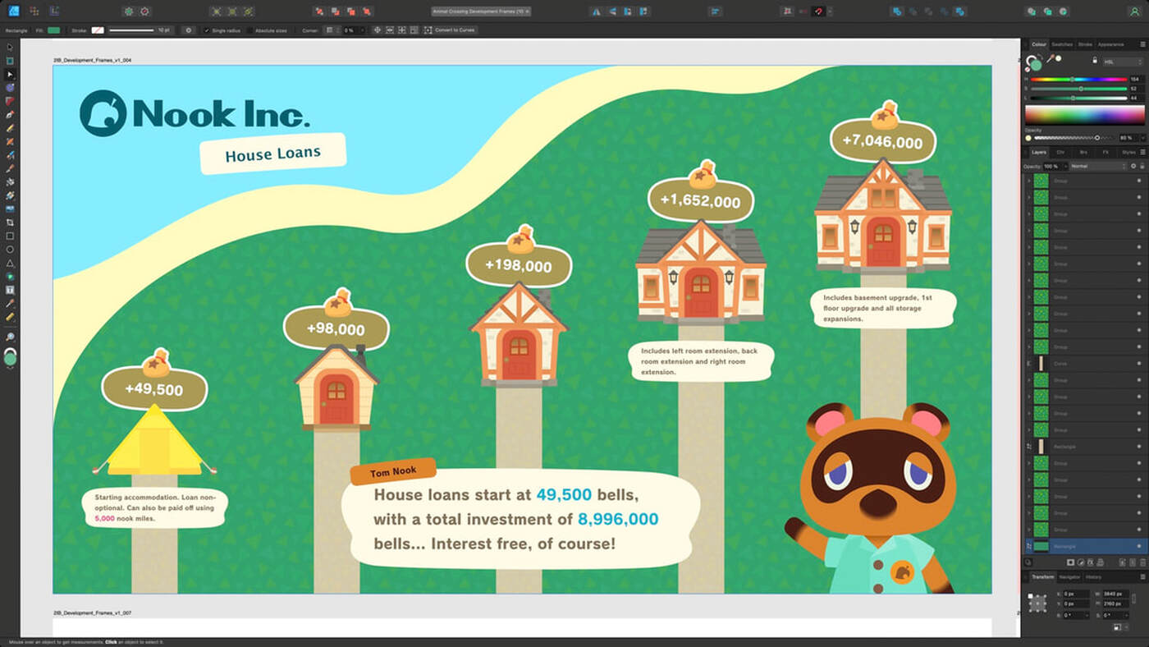Select the Ellipse shape tool
The height and width of the screenshot is (647, 1149).
(10, 249)
